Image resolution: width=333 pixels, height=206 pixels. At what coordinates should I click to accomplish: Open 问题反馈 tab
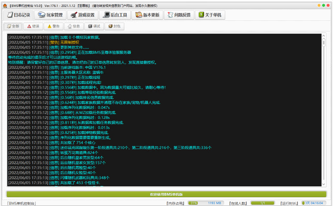(x=179, y=15)
